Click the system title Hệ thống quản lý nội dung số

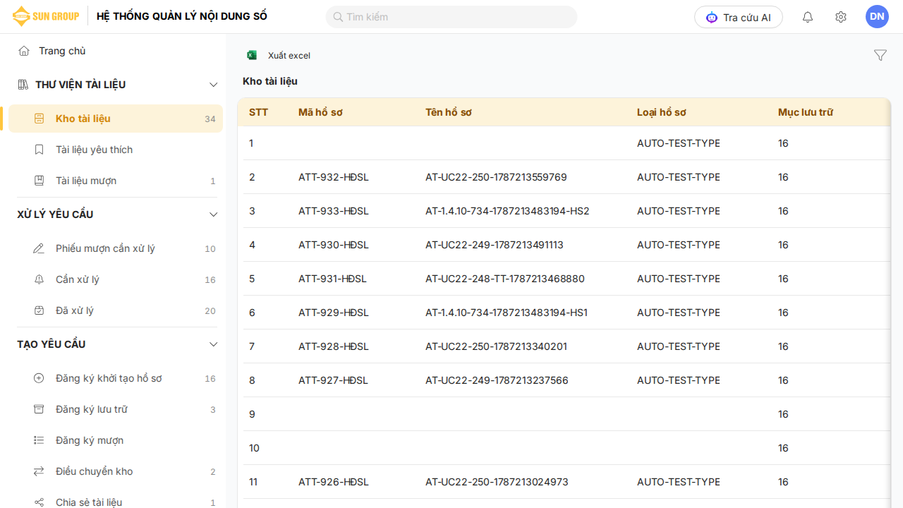[x=182, y=16]
